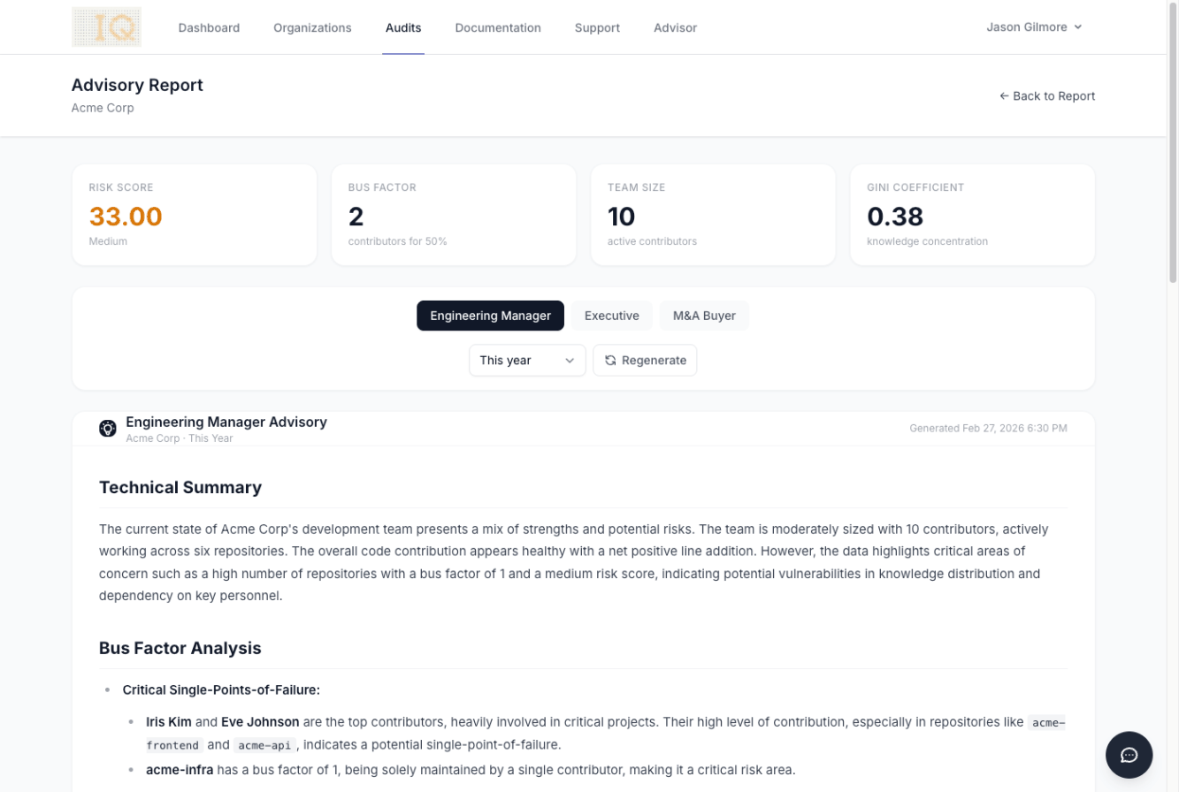This screenshot has height=792, width=1179.
Task: Go to the Advisor page
Action: pyautogui.click(x=675, y=27)
